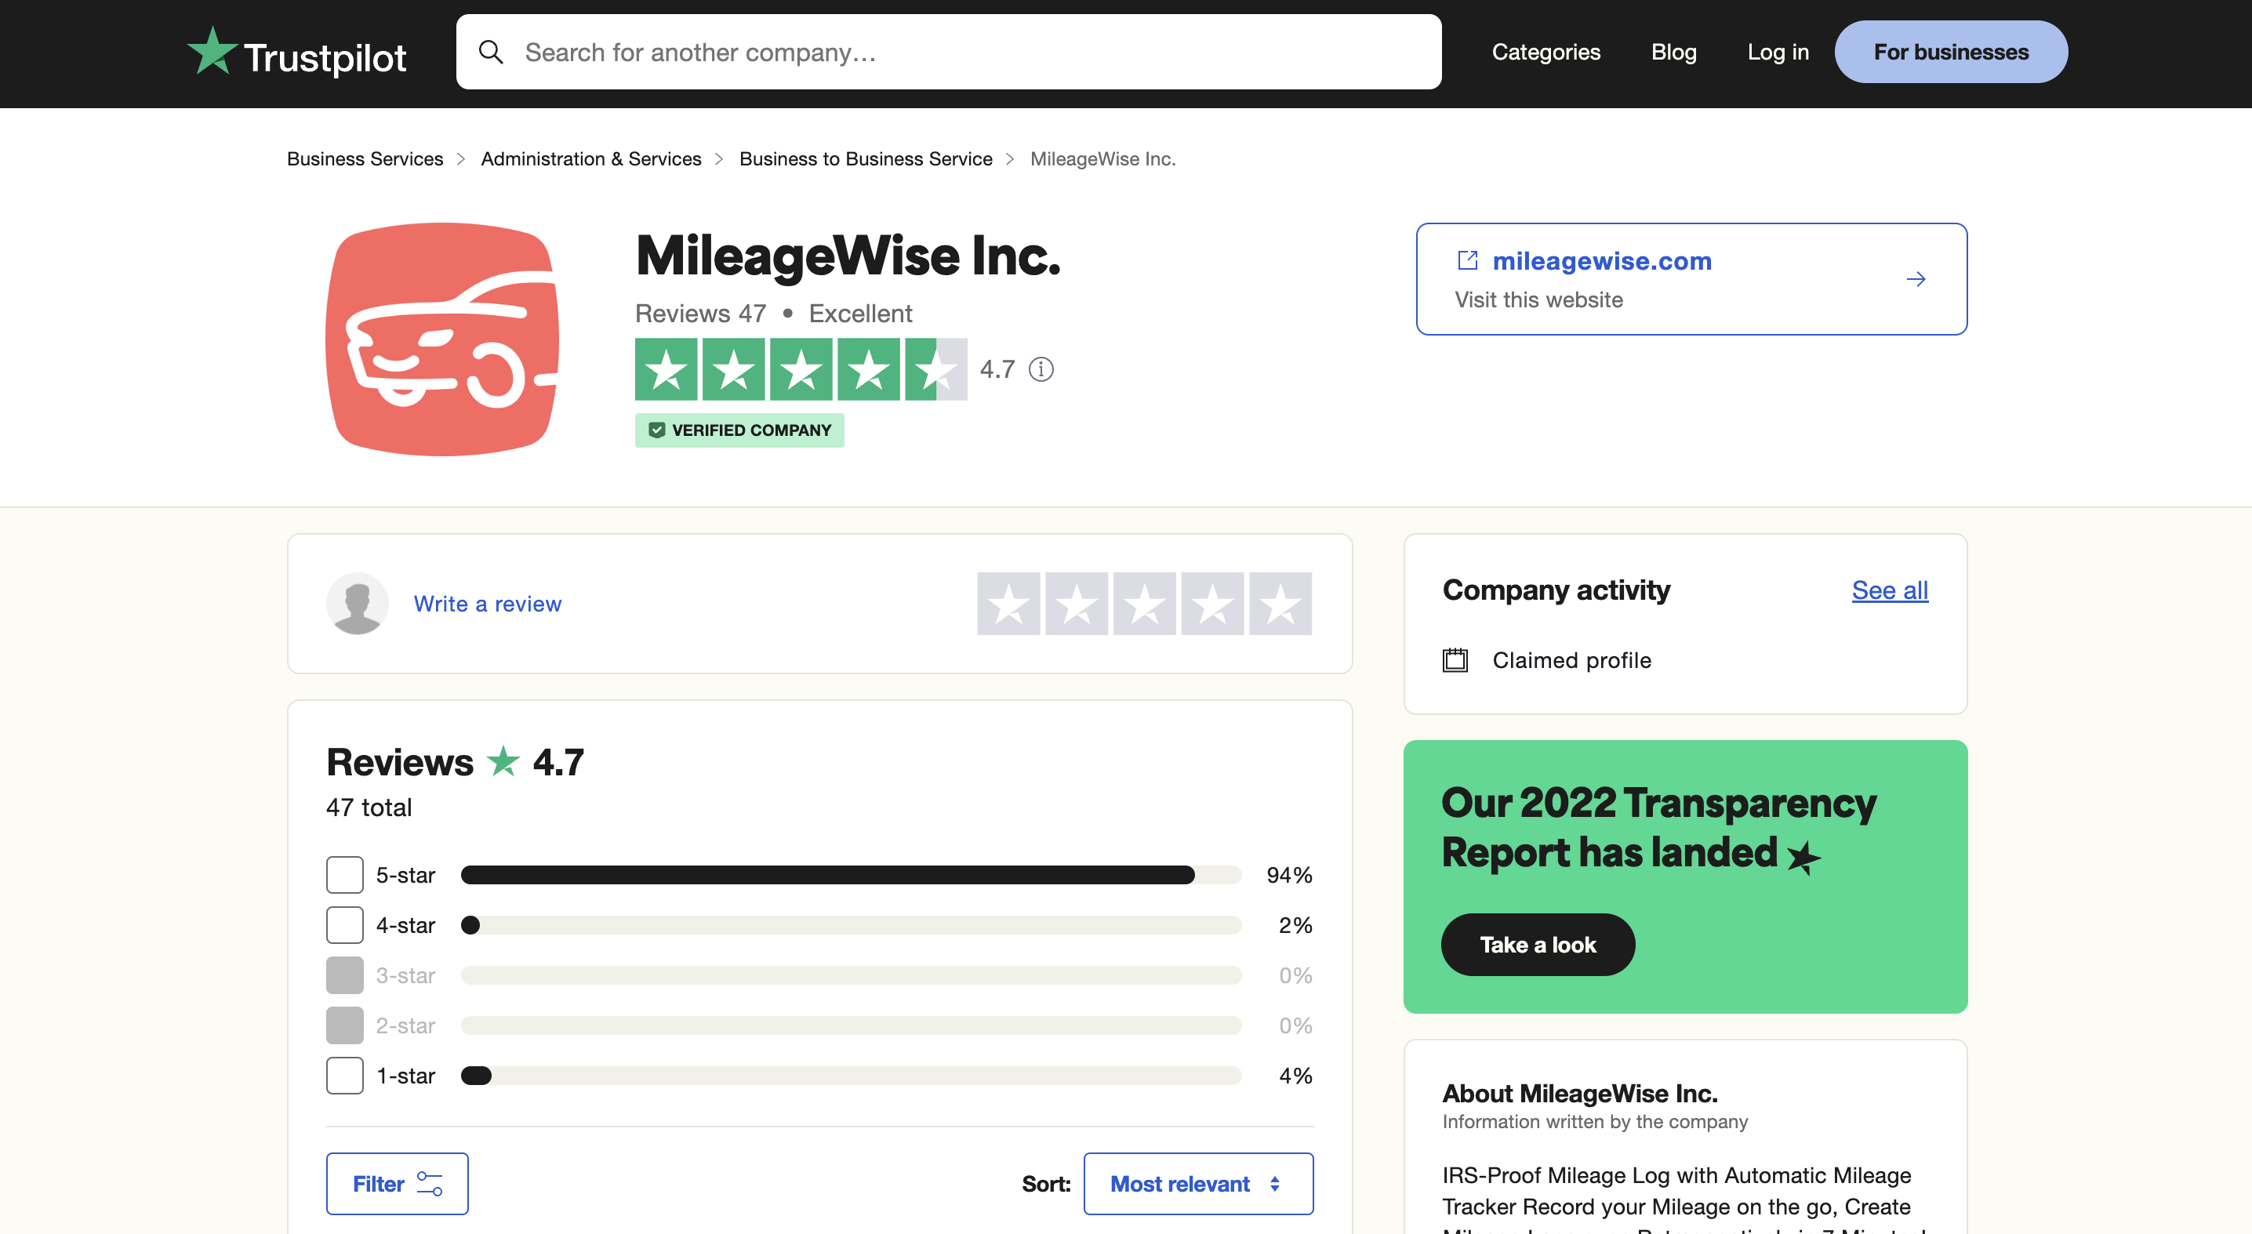
Task: Click the green star beside Reviews 4.7
Action: [503, 762]
